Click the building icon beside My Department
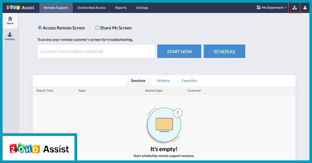The image size is (312, 163). tap(258, 7)
